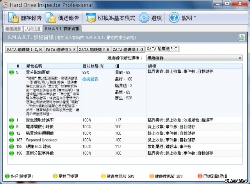This screenshot has height=184, width=250.
Task: Click green status icon for attribute 5
Action: 11,72
